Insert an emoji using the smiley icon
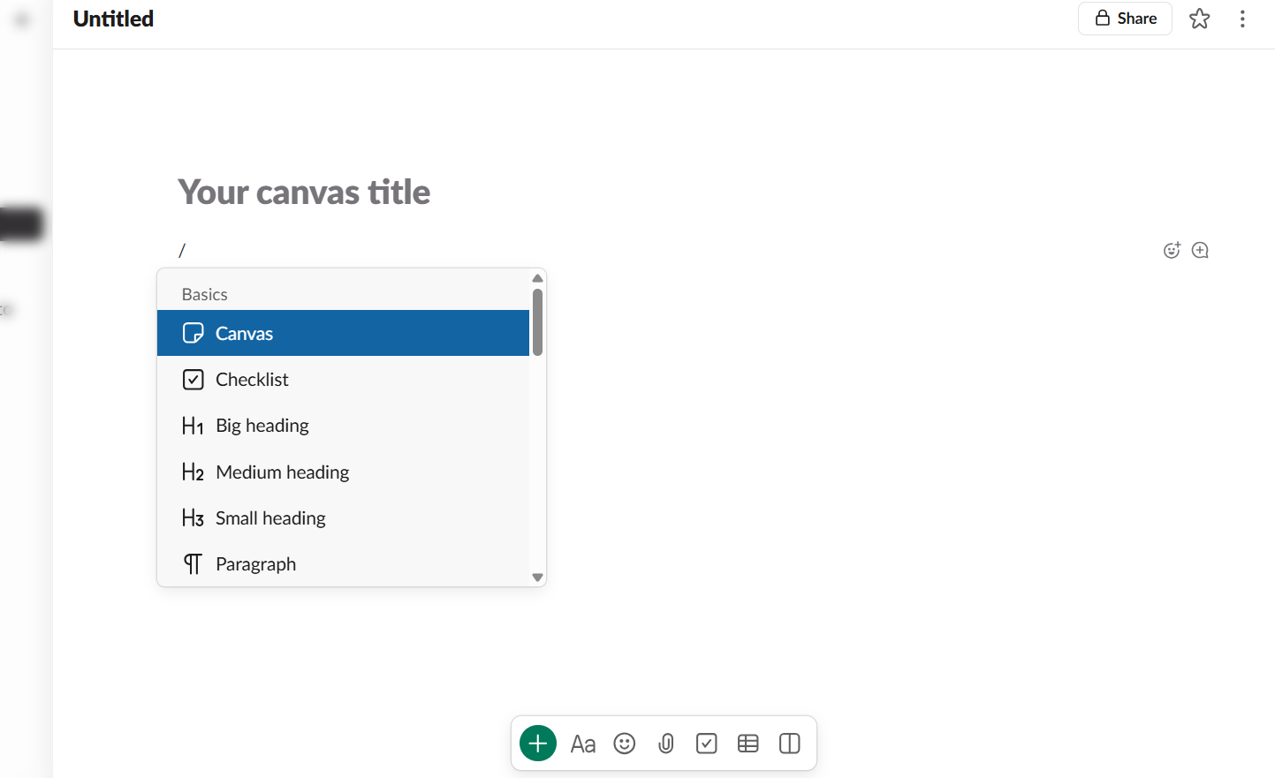Screen dimensions: 1275x778 625,744
